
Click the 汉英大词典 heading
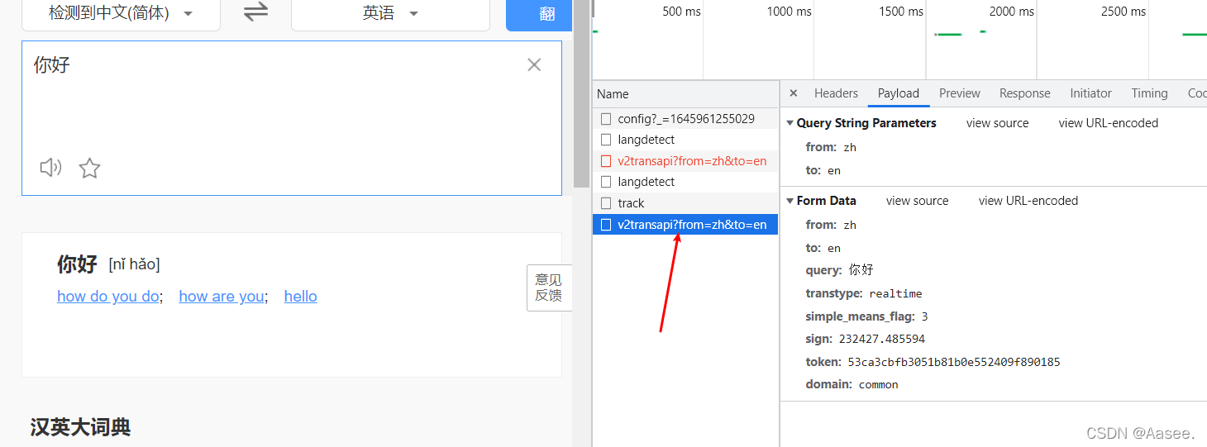80,427
